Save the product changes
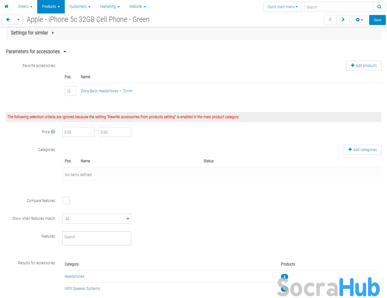Screen dimensions: 387x298 click(x=377, y=20)
